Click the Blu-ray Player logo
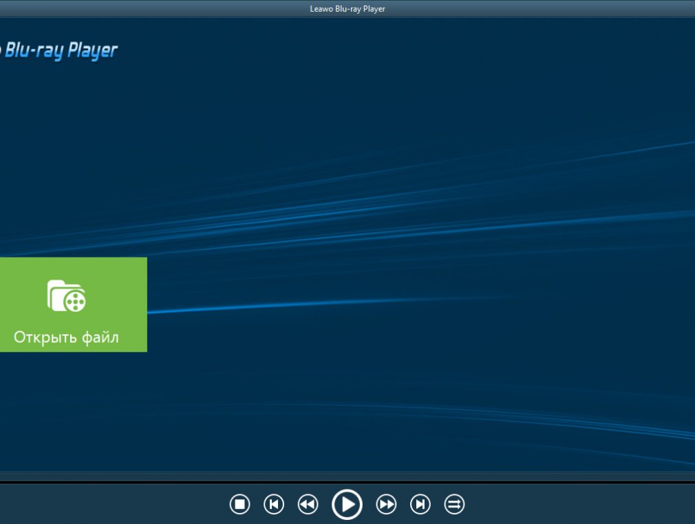Image resolution: width=695 pixels, height=524 pixels. (x=58, y=50)
